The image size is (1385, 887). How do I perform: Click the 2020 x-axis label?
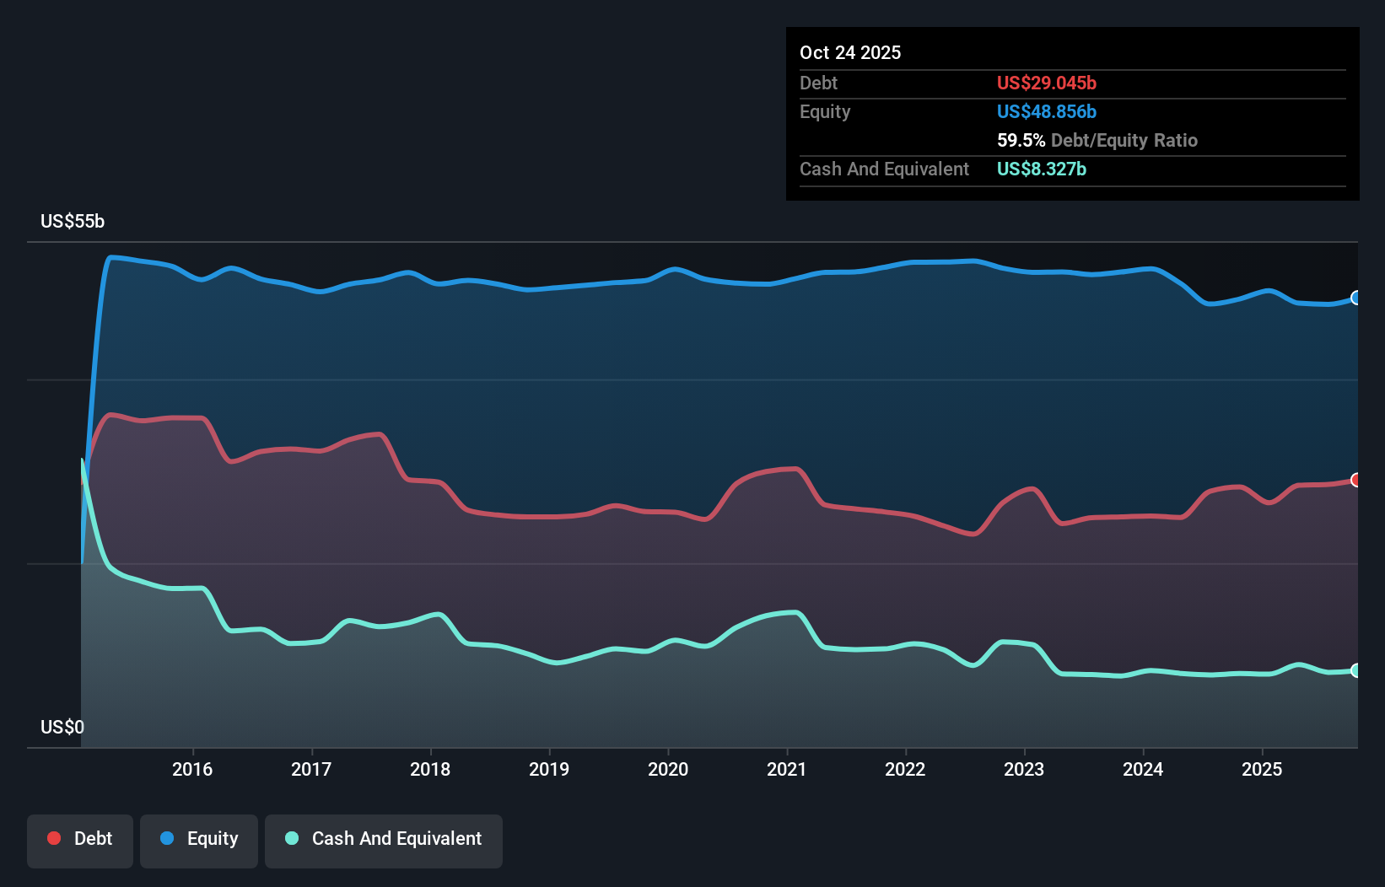668,769
